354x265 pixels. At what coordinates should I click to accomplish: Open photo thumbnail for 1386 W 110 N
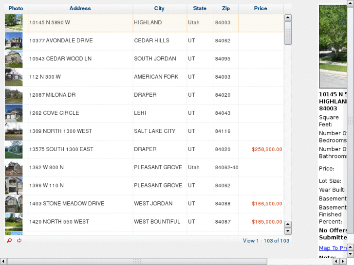14,186
